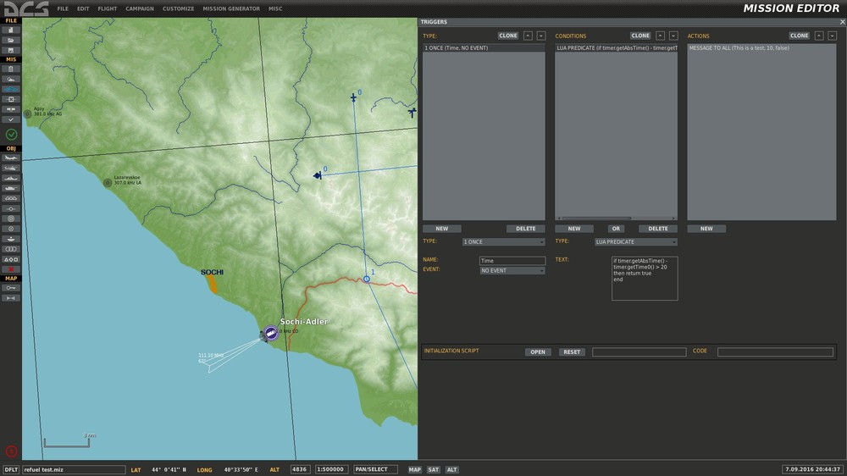Open the Mission Generator menu
Viewport: 847px width, 476px height.
[231, 8]
